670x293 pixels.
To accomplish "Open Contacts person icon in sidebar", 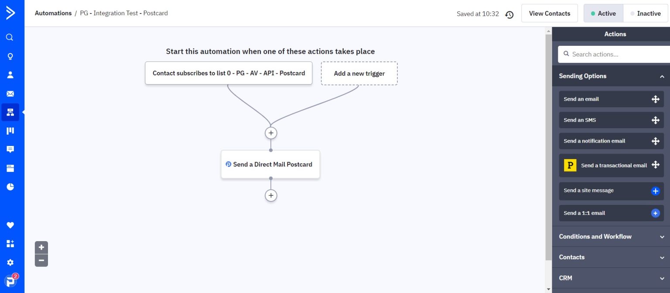I will pos(10,75).
